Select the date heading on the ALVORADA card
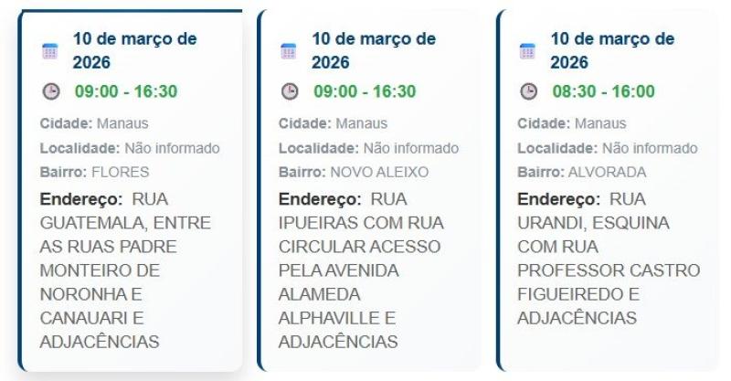731x381 pixels. tap(612, 51)
